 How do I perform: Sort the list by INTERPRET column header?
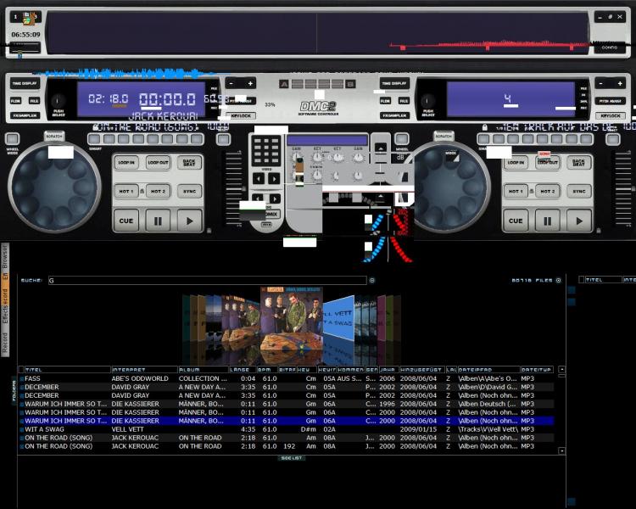click(144, 370)
